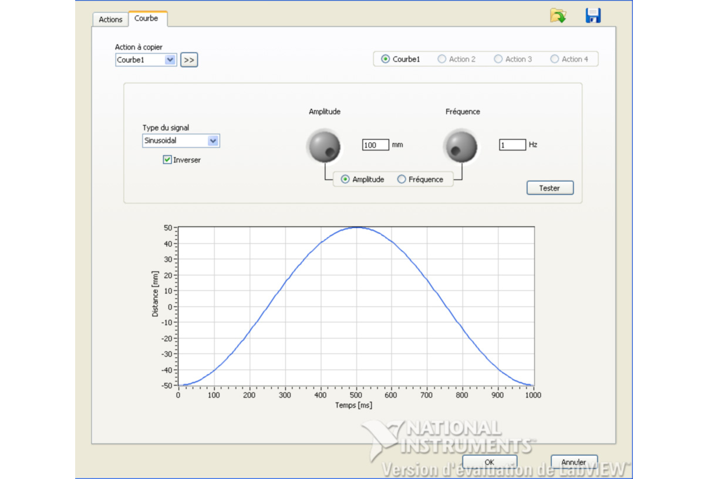The height and width of the screenshot is (479, 708).
Task: Choose the Action 2 radio option
Action: pos(442,59)
